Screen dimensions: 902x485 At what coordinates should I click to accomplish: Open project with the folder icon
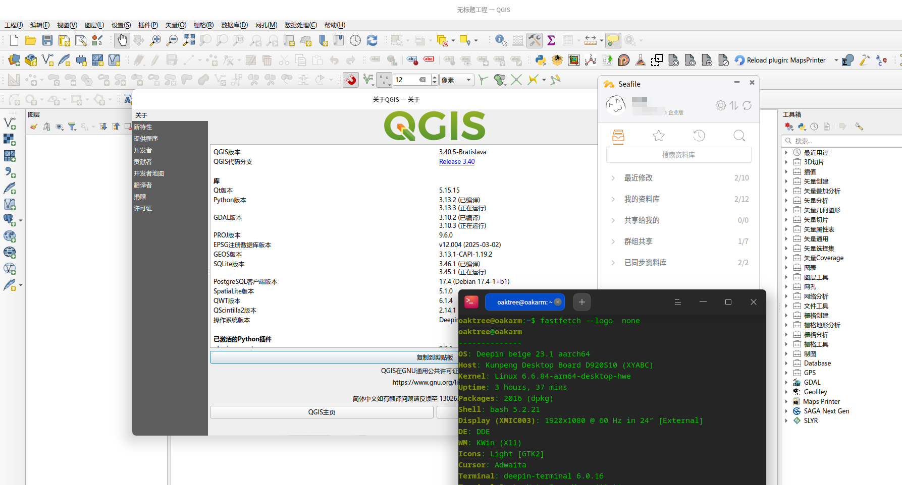point(30,40)
